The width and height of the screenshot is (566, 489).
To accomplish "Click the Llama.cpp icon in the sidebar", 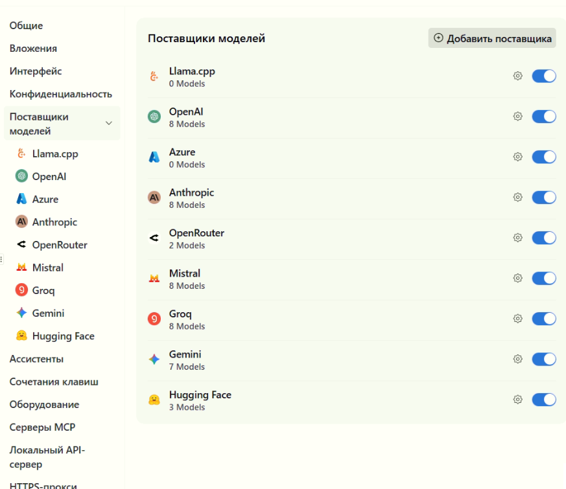I will [x=21, y=154].
